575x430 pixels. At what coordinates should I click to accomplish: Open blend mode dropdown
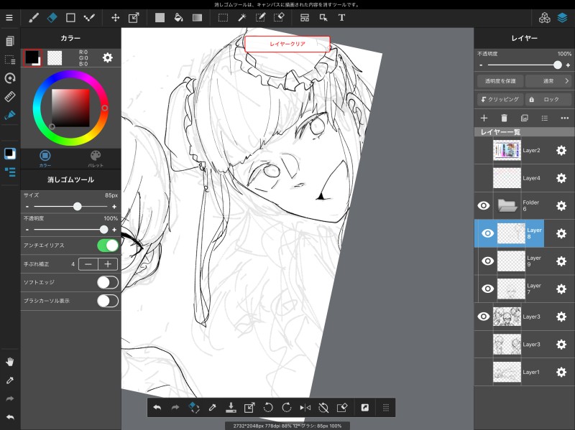pyautogui.click(x=548, y=81)
